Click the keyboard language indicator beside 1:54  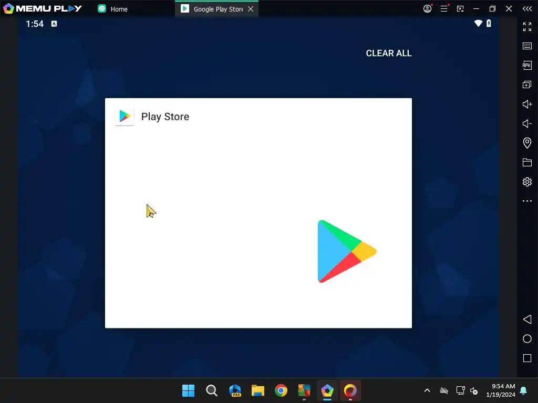(x=54, y=24)
